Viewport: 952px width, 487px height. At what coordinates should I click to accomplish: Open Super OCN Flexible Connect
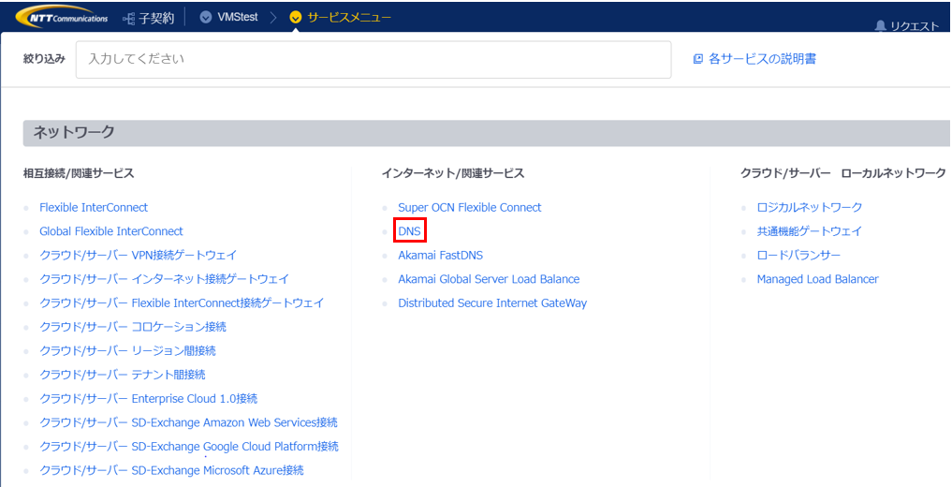469,208
